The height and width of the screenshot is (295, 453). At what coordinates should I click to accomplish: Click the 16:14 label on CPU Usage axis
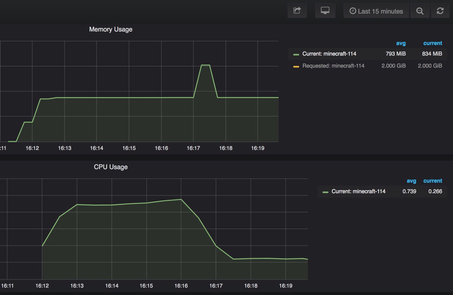111,285
